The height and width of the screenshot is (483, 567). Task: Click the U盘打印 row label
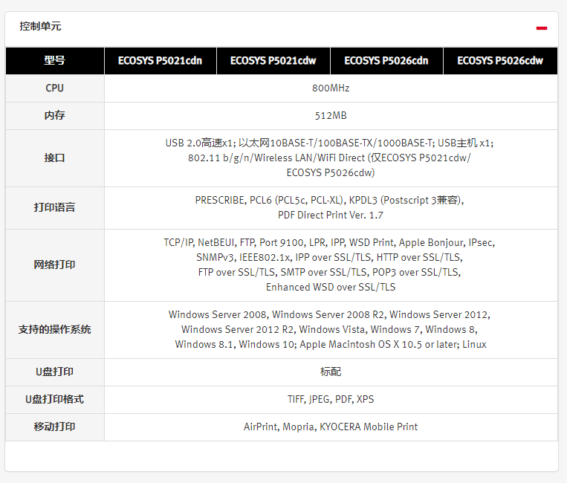pyautogui.click(x=54, y=372)
